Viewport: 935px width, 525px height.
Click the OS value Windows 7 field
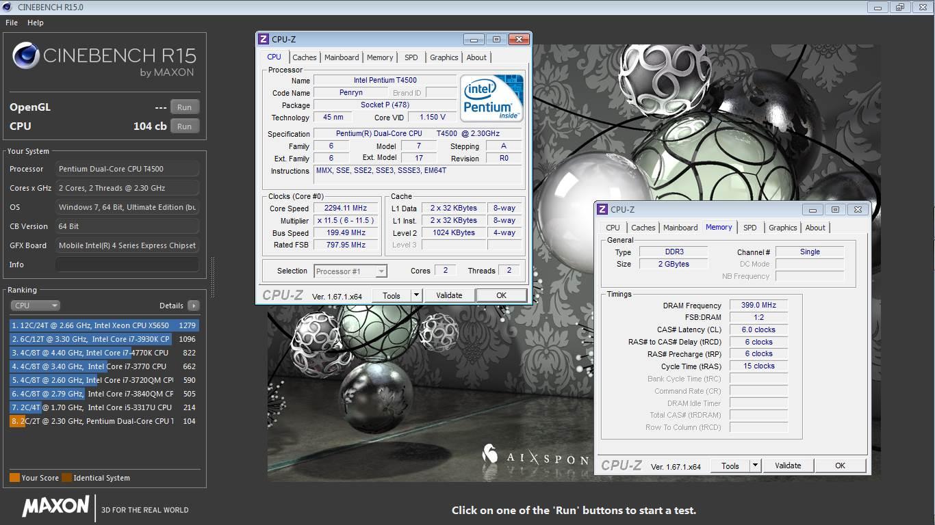(x=127, y=207)
